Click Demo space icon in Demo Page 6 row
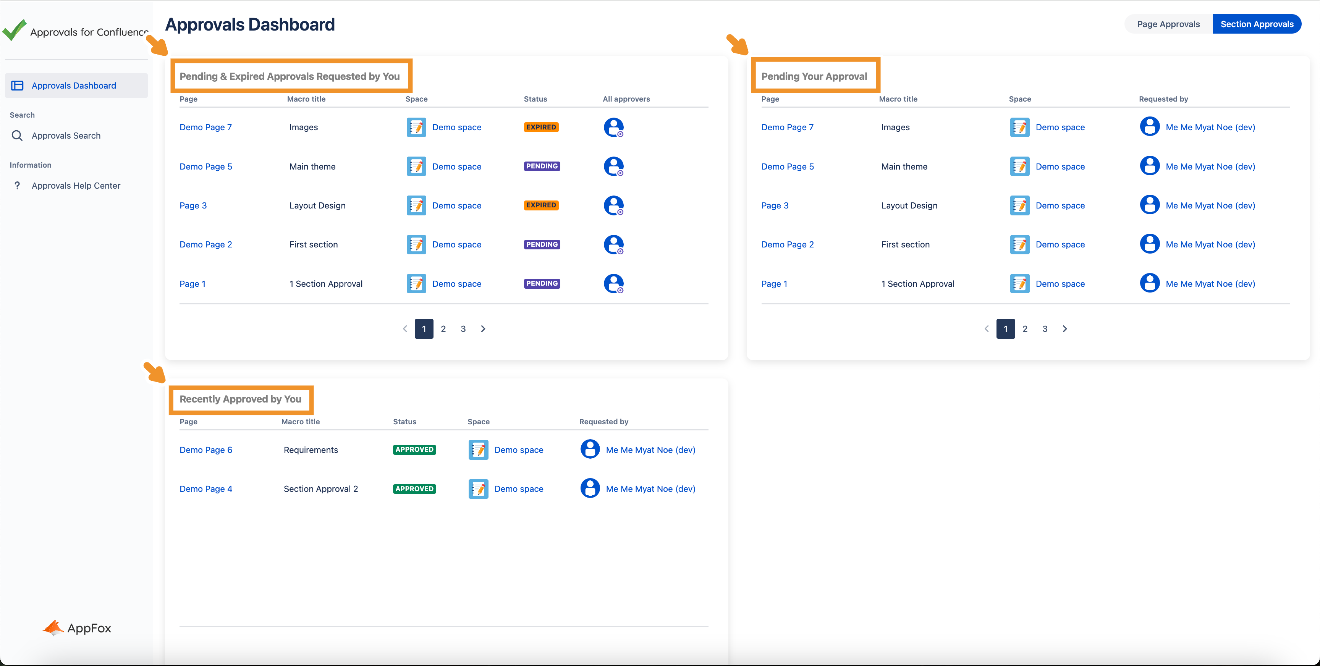Viewport: 1320px width, 666px height. tap(478, 450)
